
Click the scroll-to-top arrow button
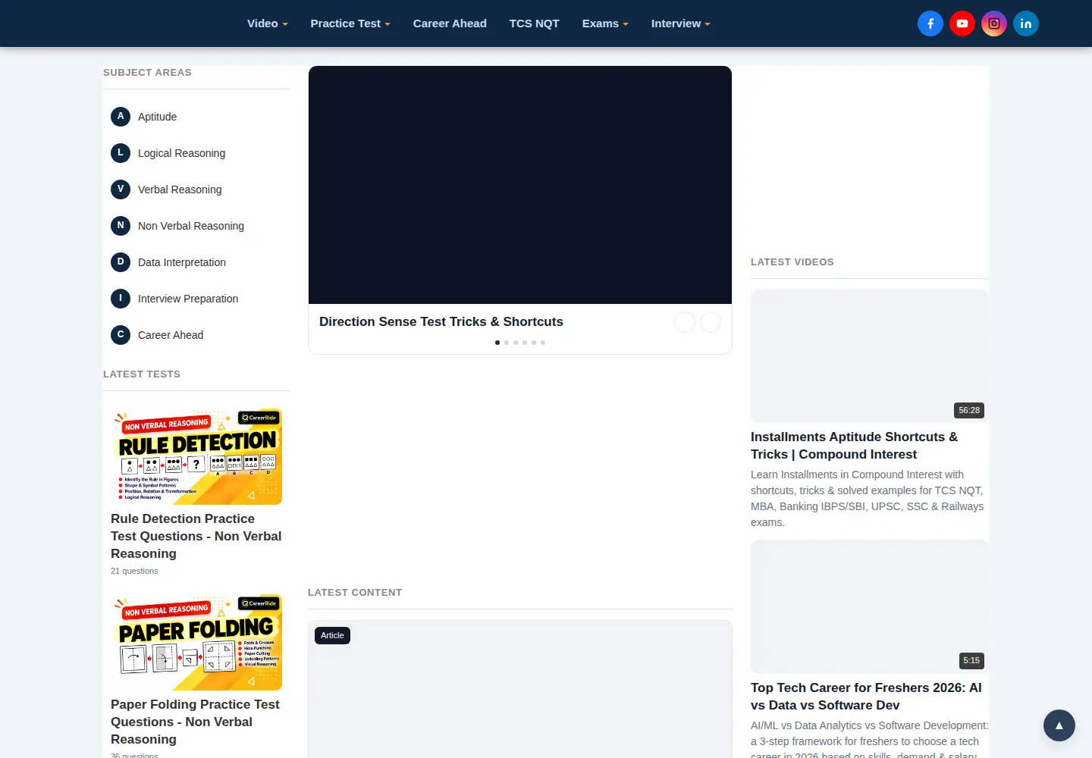1059,725
